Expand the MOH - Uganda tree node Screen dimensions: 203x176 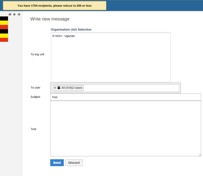pyautogui.click(x=53, y=36)
